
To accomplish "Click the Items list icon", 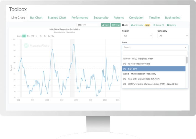I will [x=154, y=25].
